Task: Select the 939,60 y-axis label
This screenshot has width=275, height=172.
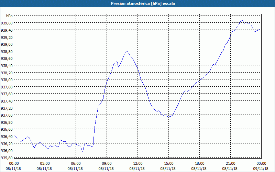Action: point(7,23)
